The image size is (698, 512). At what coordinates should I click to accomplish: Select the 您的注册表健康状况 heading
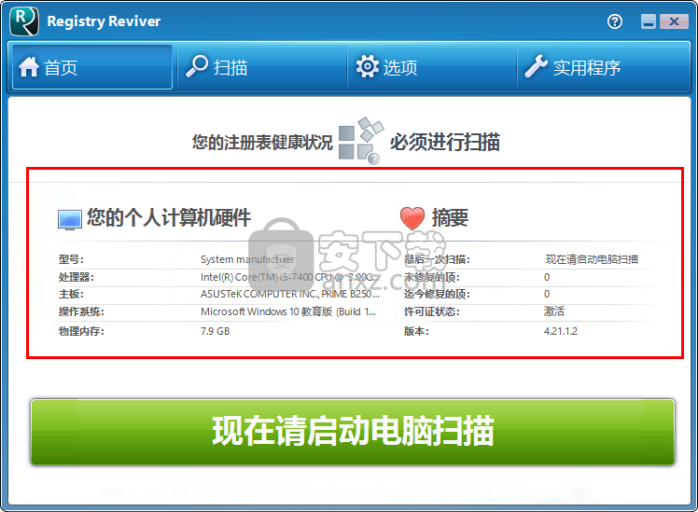coord(262,143)
